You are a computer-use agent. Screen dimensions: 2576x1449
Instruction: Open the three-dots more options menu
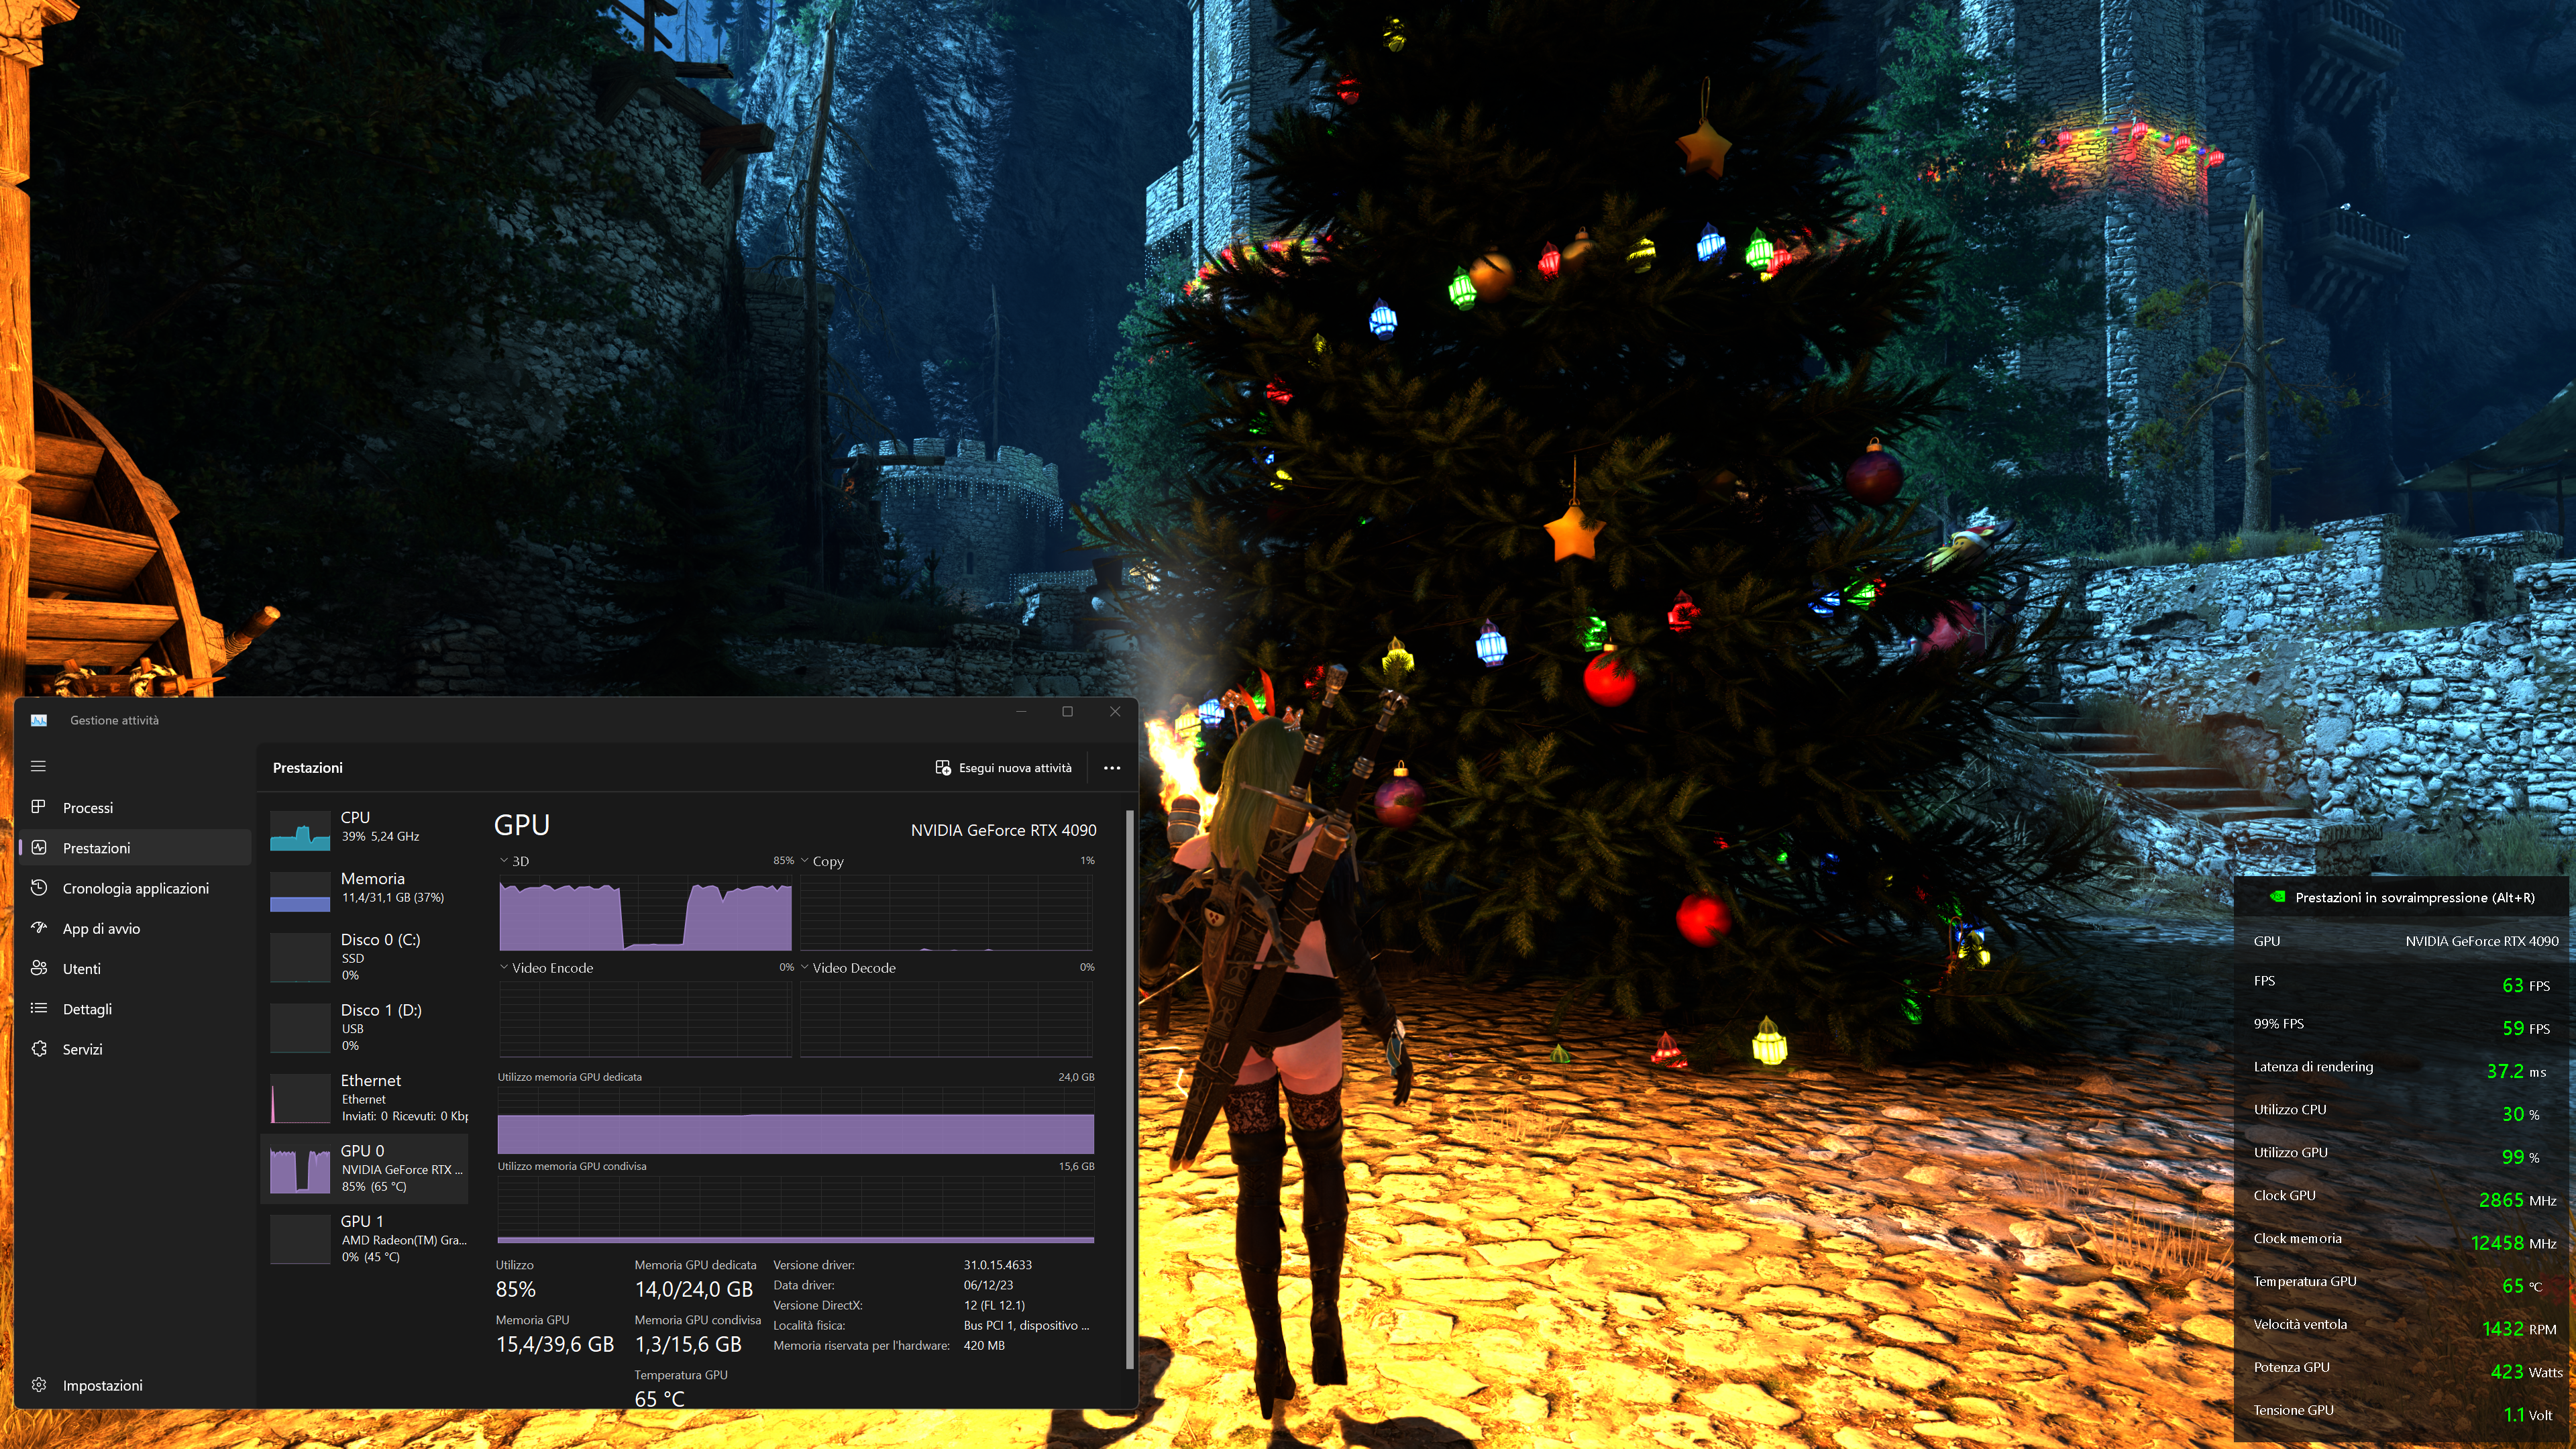(1111, 767)
